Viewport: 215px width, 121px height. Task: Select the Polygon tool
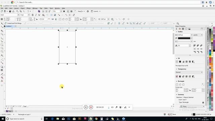click(x=2, y=51)
